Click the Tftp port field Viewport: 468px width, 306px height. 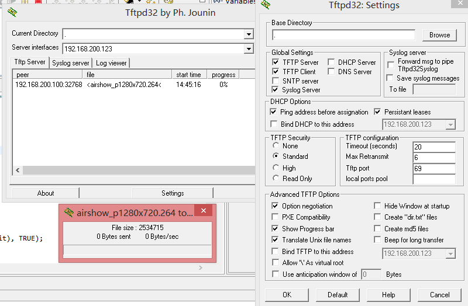pos(434,168)
